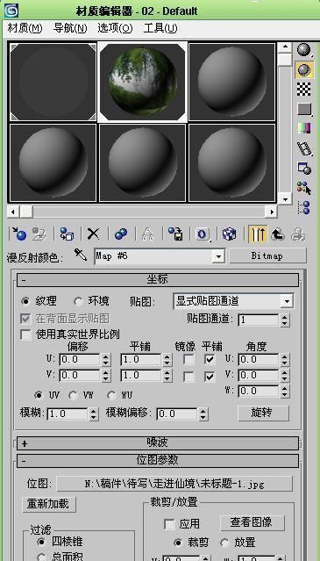Select the VW radio button
Image resolution: width=320 pixels, height=561 pixels.
pyautogui.click(x=73, y=395)
